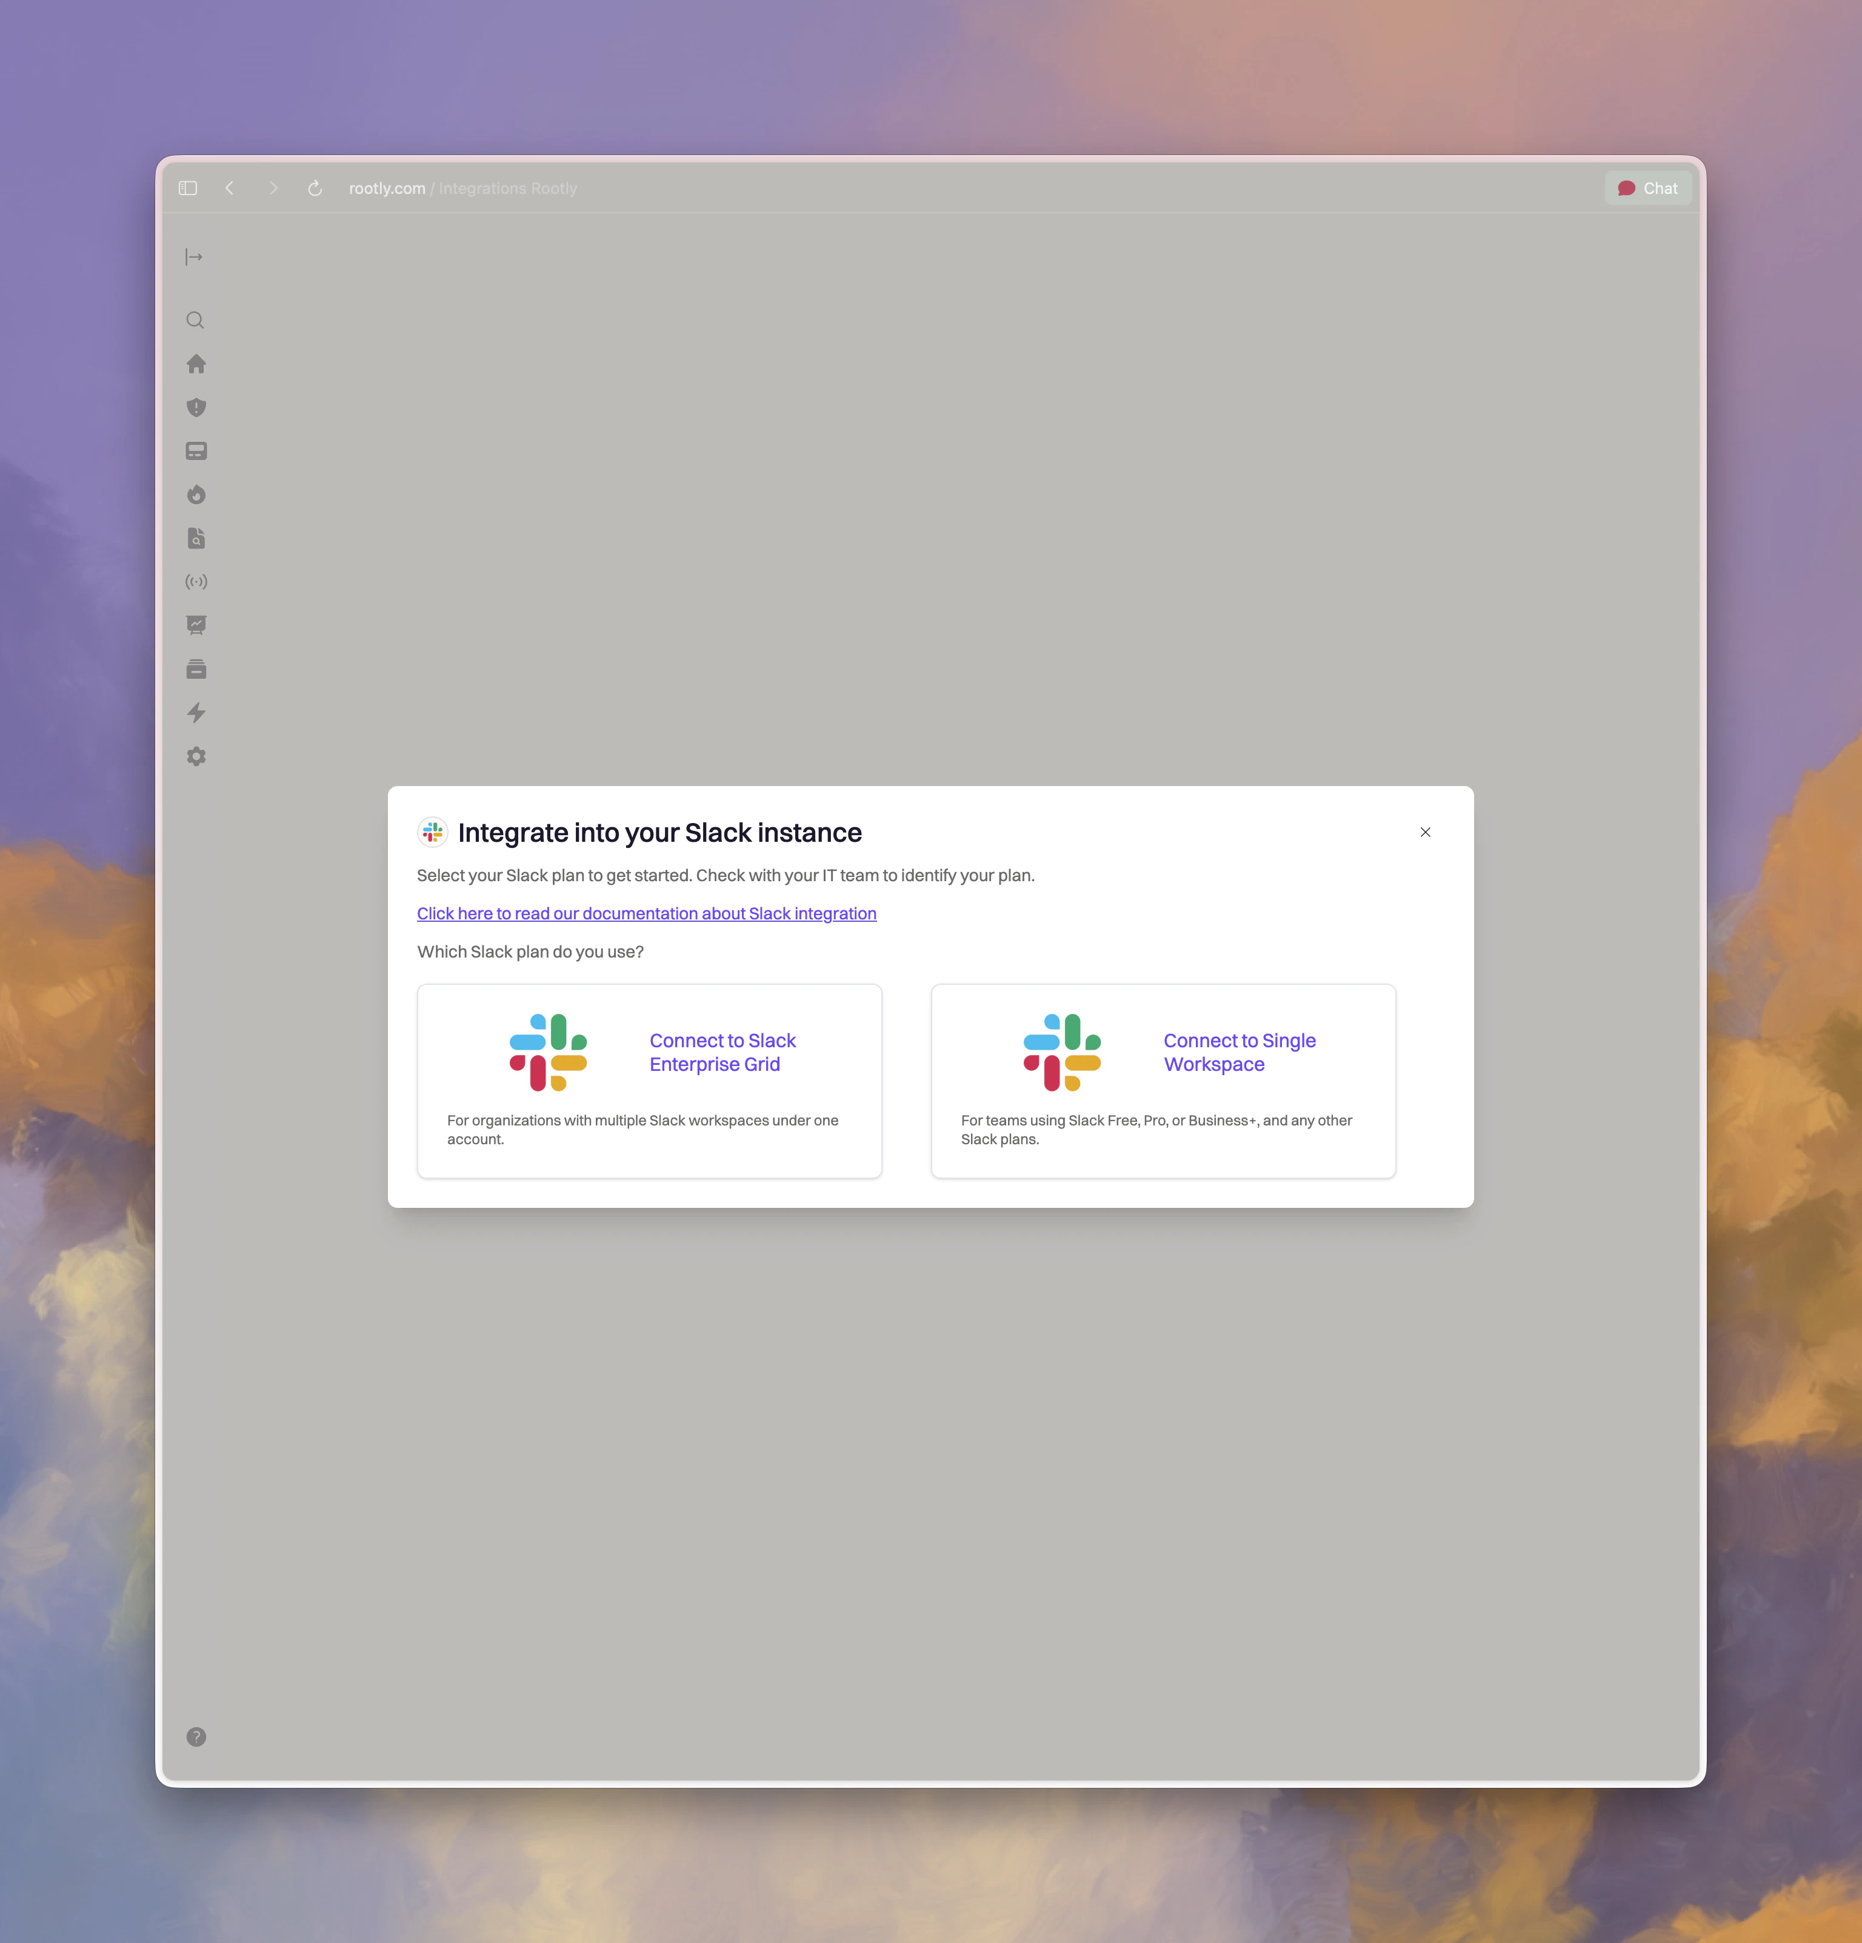Image resolution: width=1862 pixels, height=1943 pixels.
Task: Close the Slack integration dialog
Action: coord(1426,833)
